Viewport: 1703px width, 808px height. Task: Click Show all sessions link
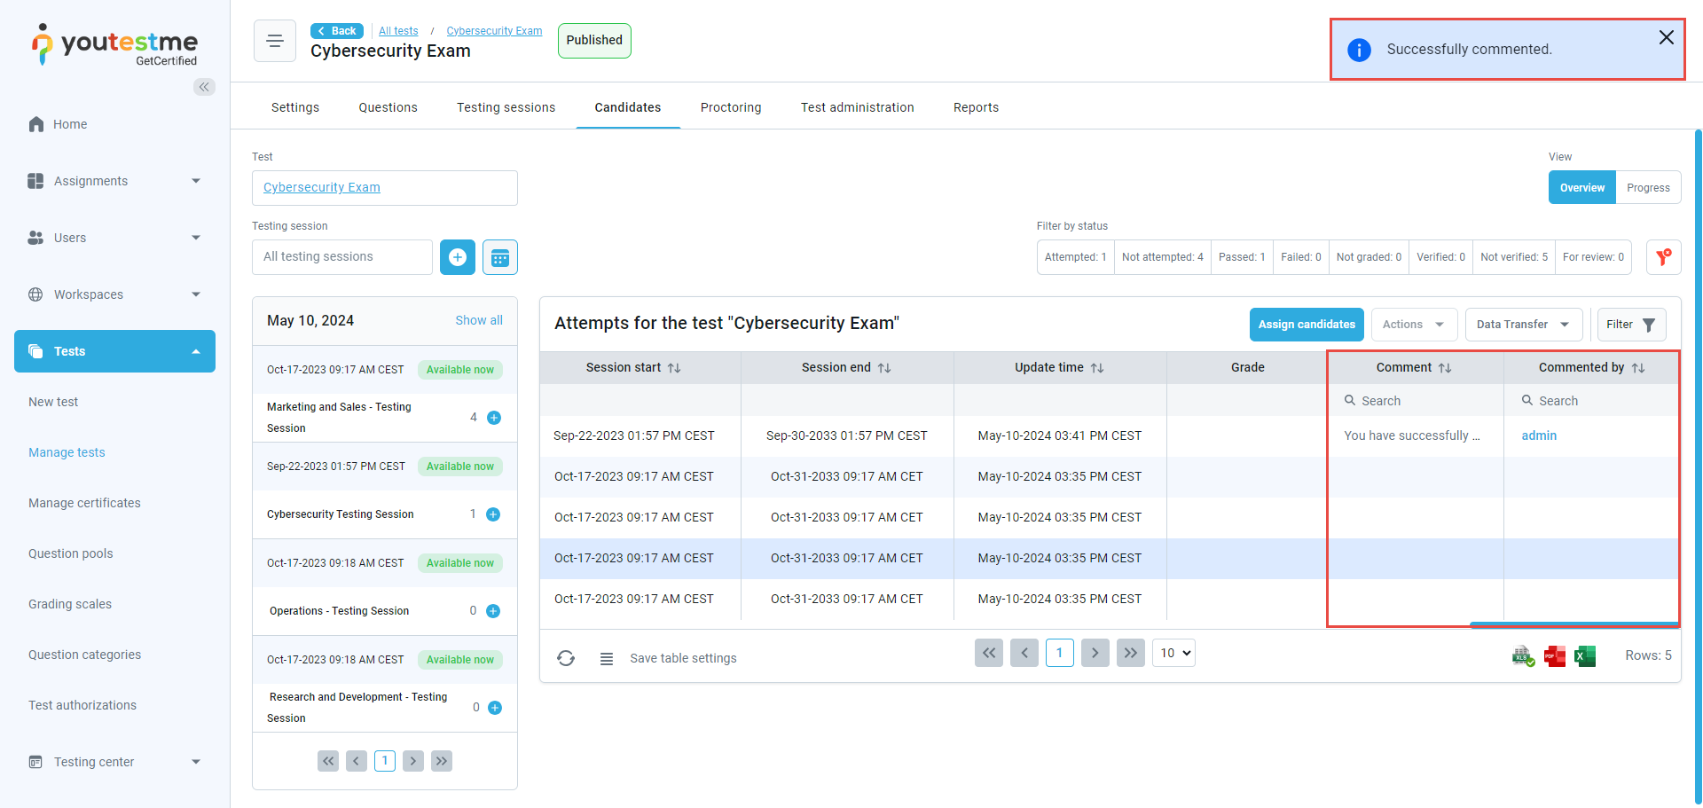point(479,320)
